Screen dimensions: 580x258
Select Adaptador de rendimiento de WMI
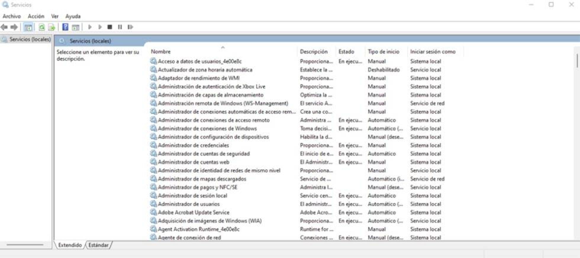click(x=199, y=78)
